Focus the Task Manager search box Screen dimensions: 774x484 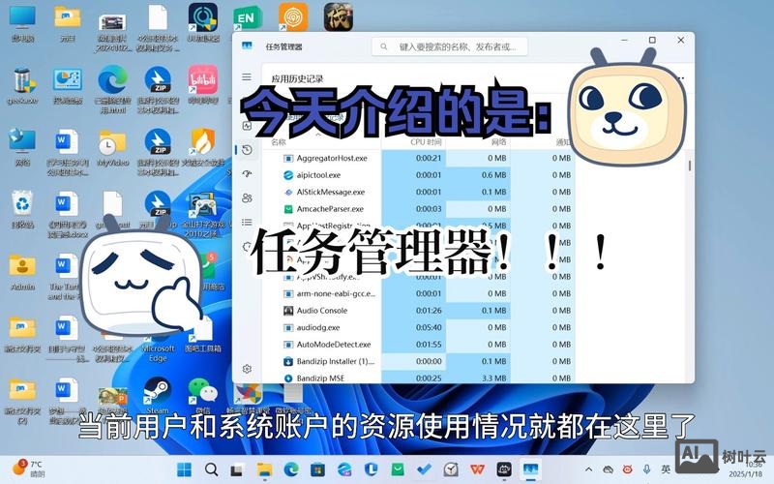point(450,46)
